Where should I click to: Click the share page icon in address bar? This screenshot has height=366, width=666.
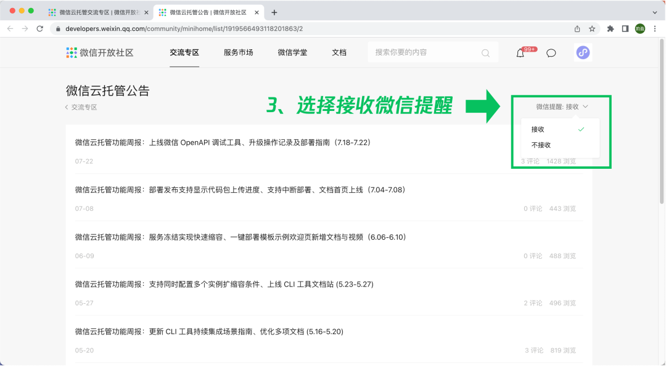(x=577, y=29)
